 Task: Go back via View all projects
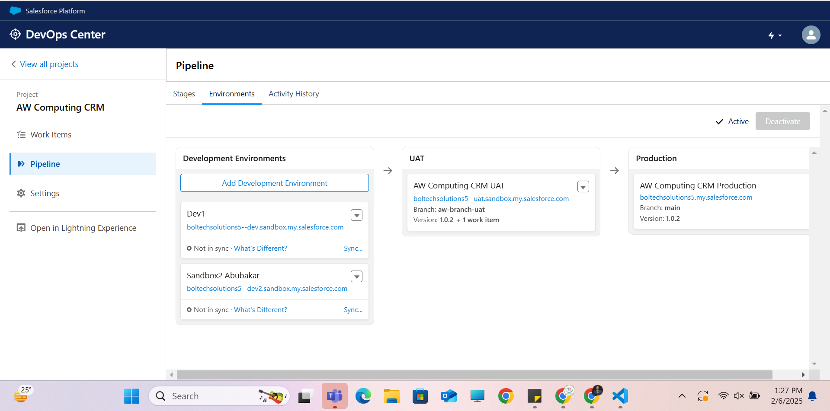49,64
